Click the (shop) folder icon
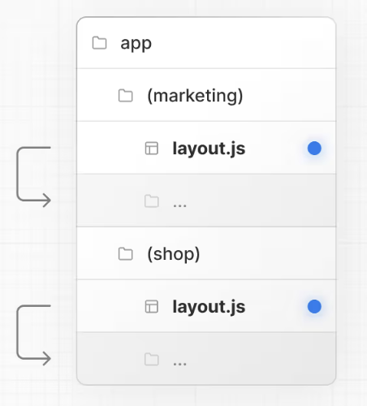 (x=126, y=254)
